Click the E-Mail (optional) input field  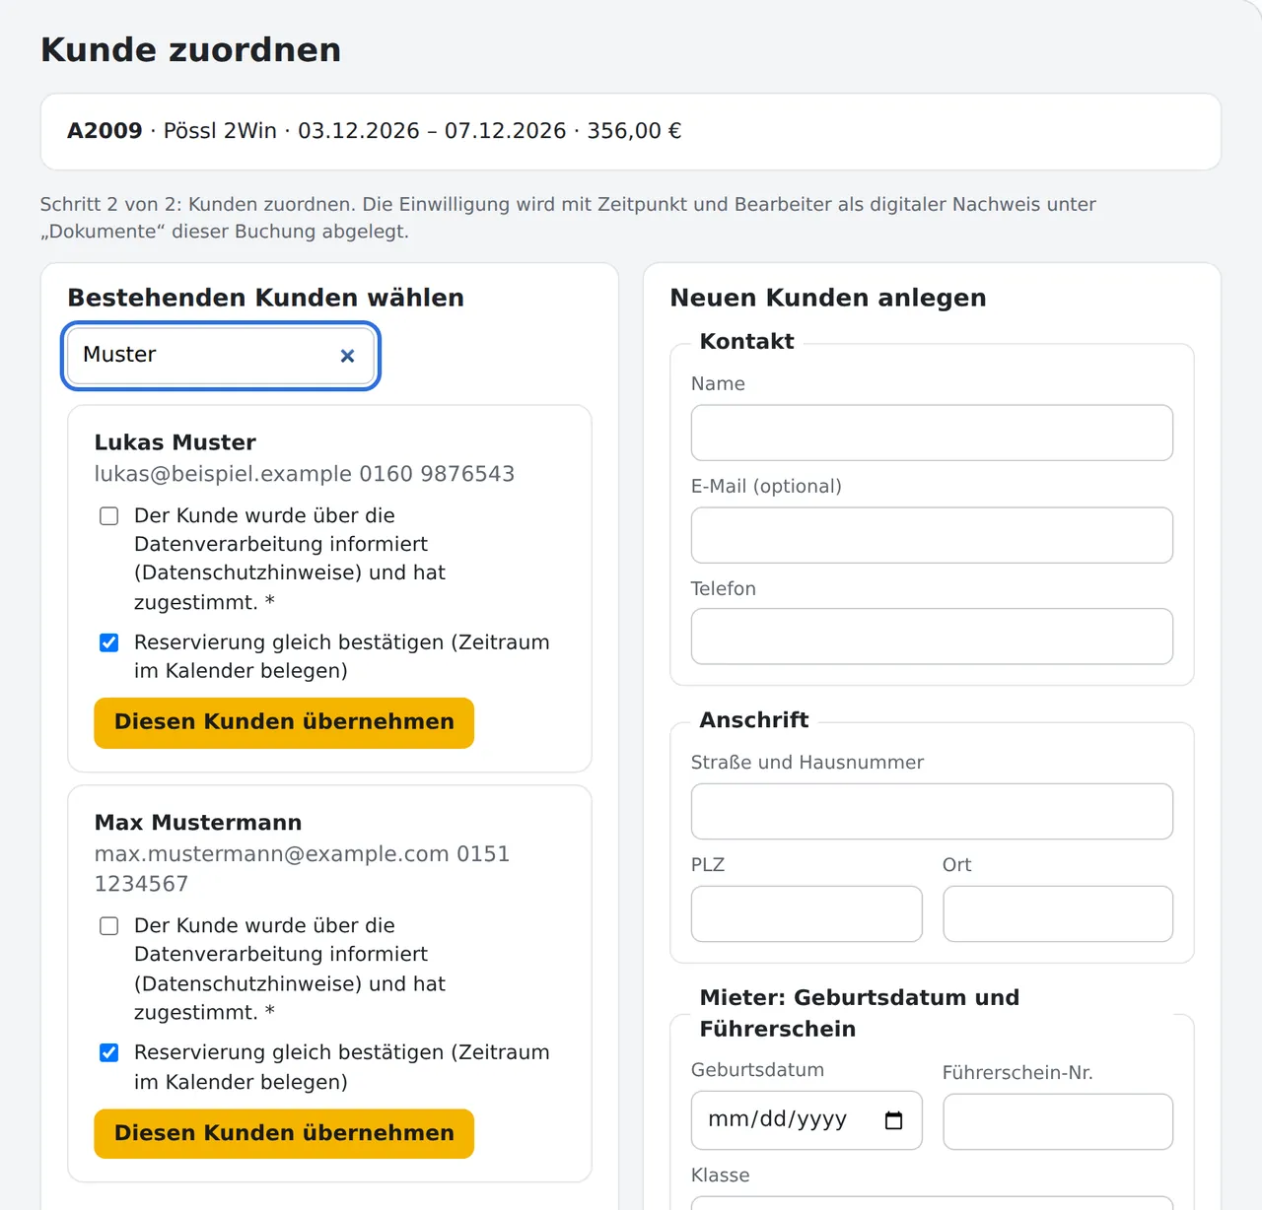pyautogui.click(x=932, y=535)
